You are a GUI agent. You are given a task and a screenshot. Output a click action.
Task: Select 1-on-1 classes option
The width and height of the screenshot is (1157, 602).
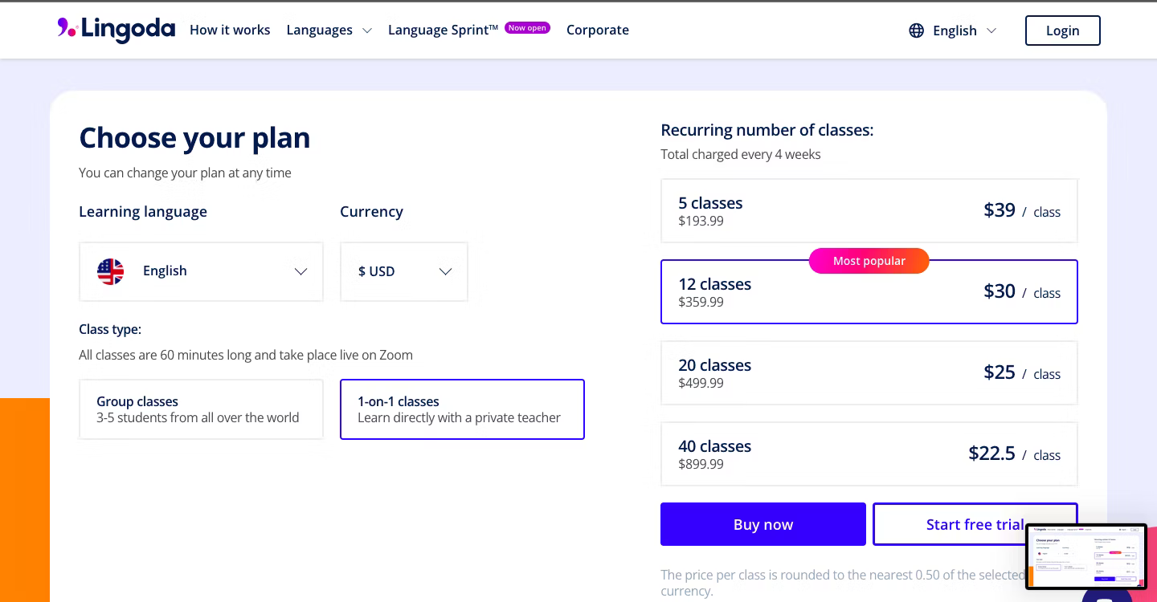[462, 409]
